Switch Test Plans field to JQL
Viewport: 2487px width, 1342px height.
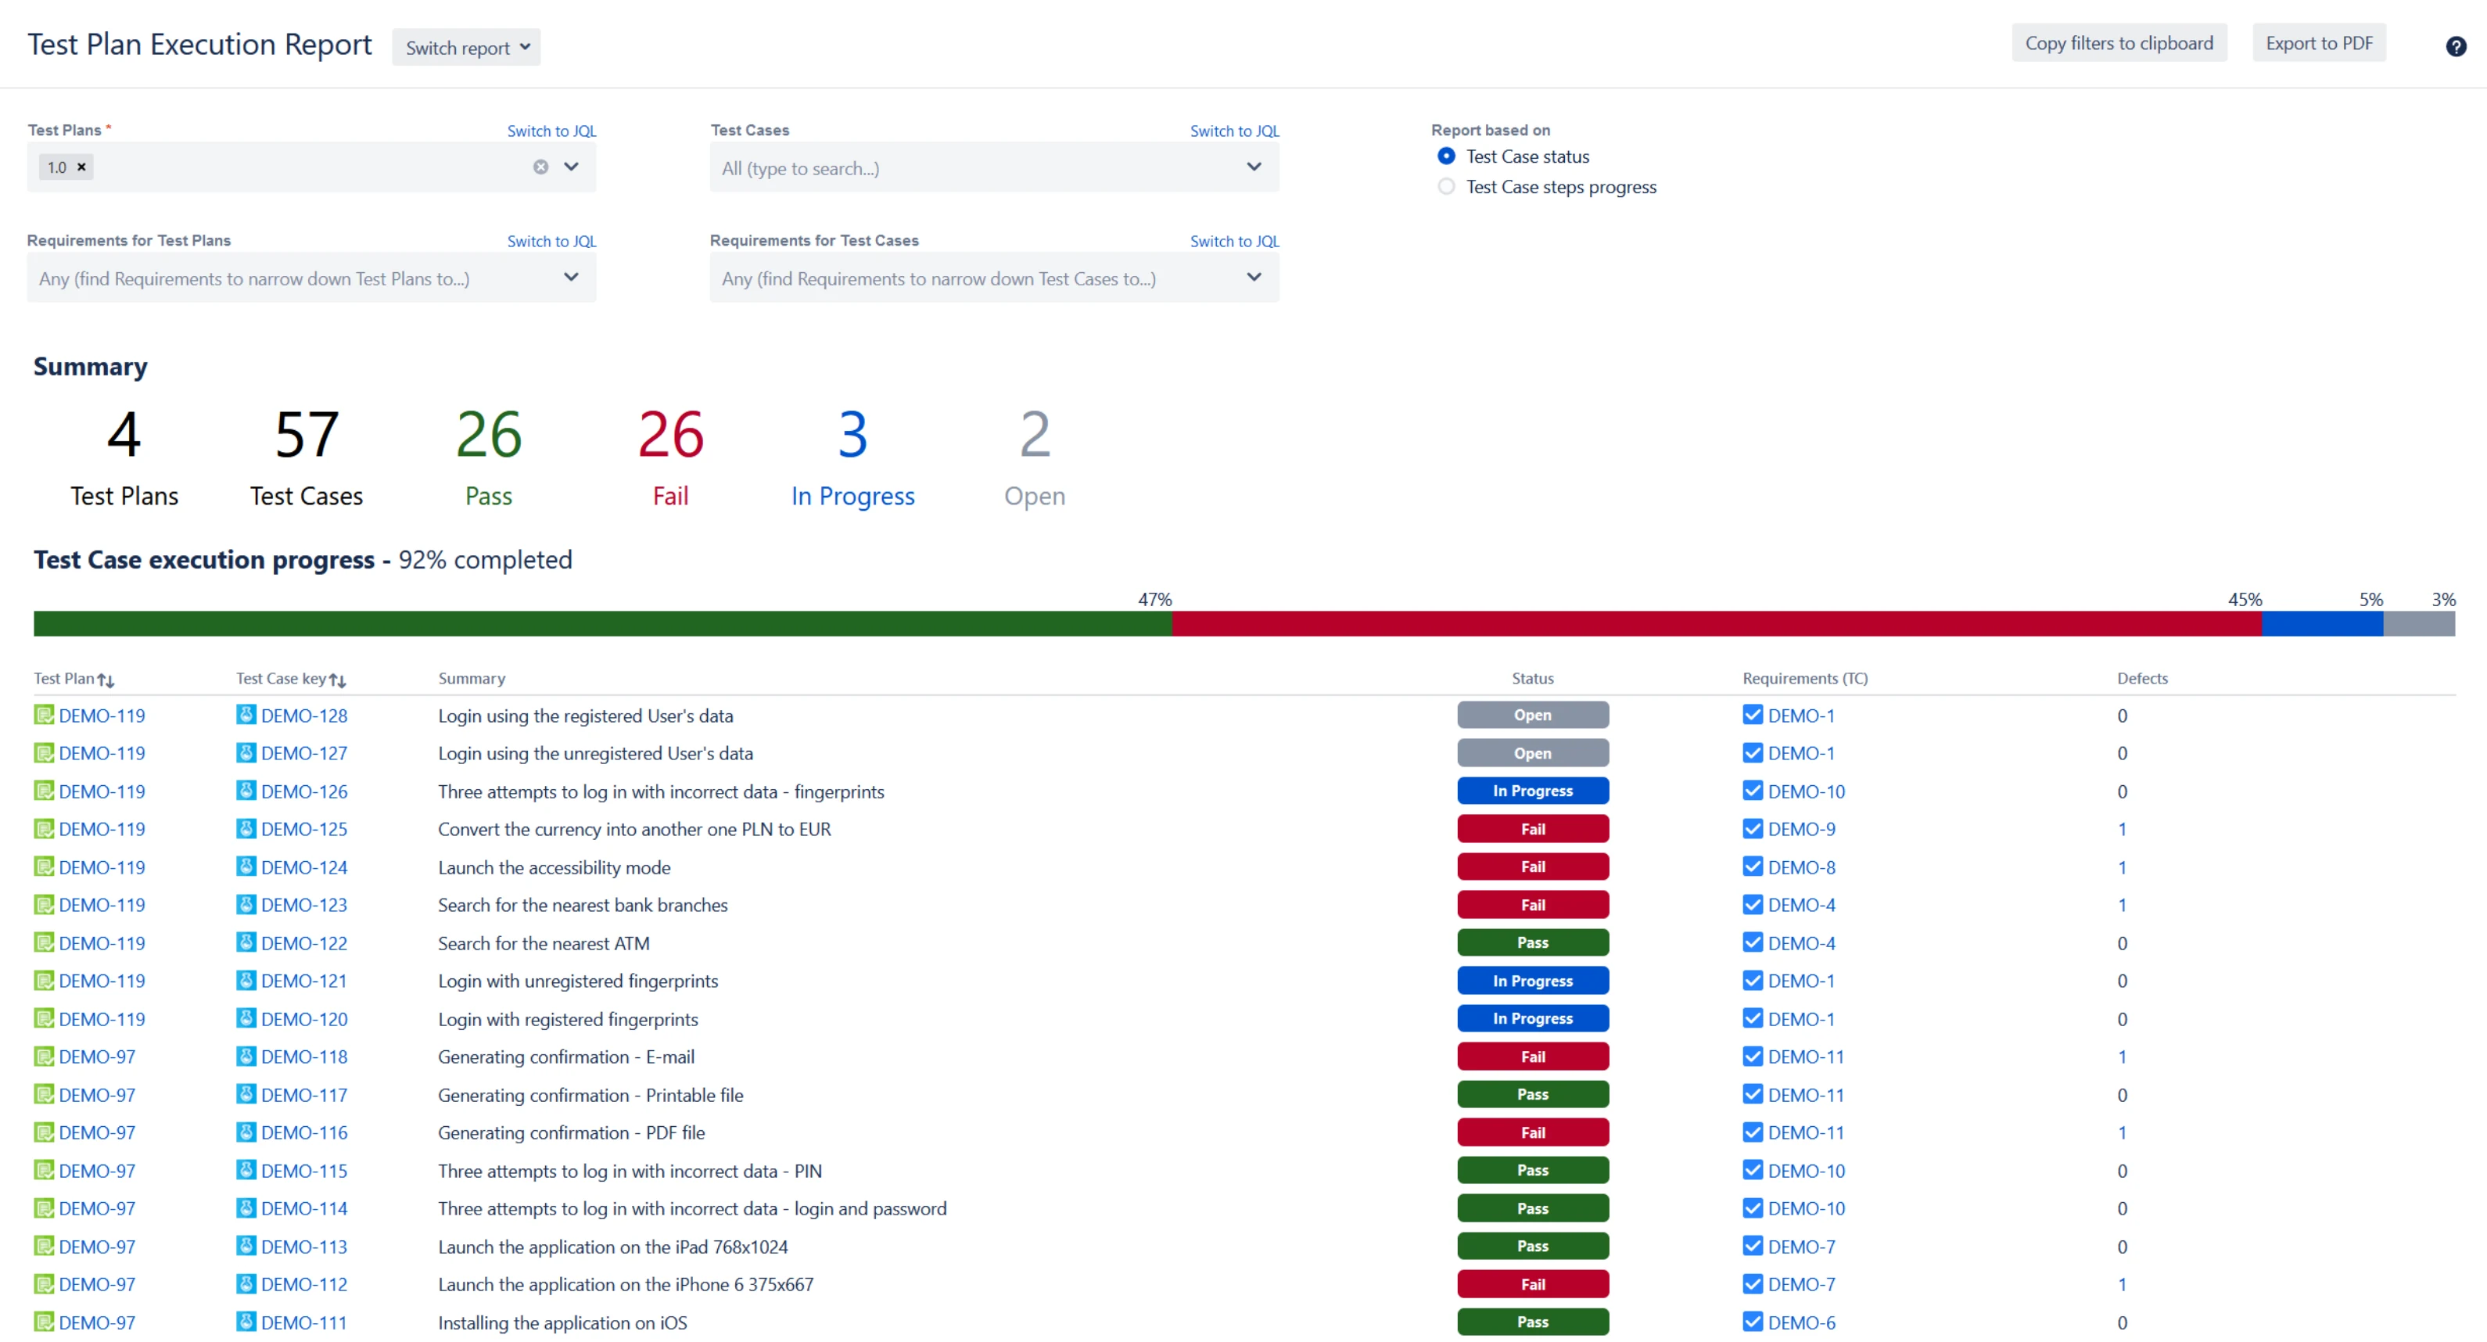click(551, 131)
